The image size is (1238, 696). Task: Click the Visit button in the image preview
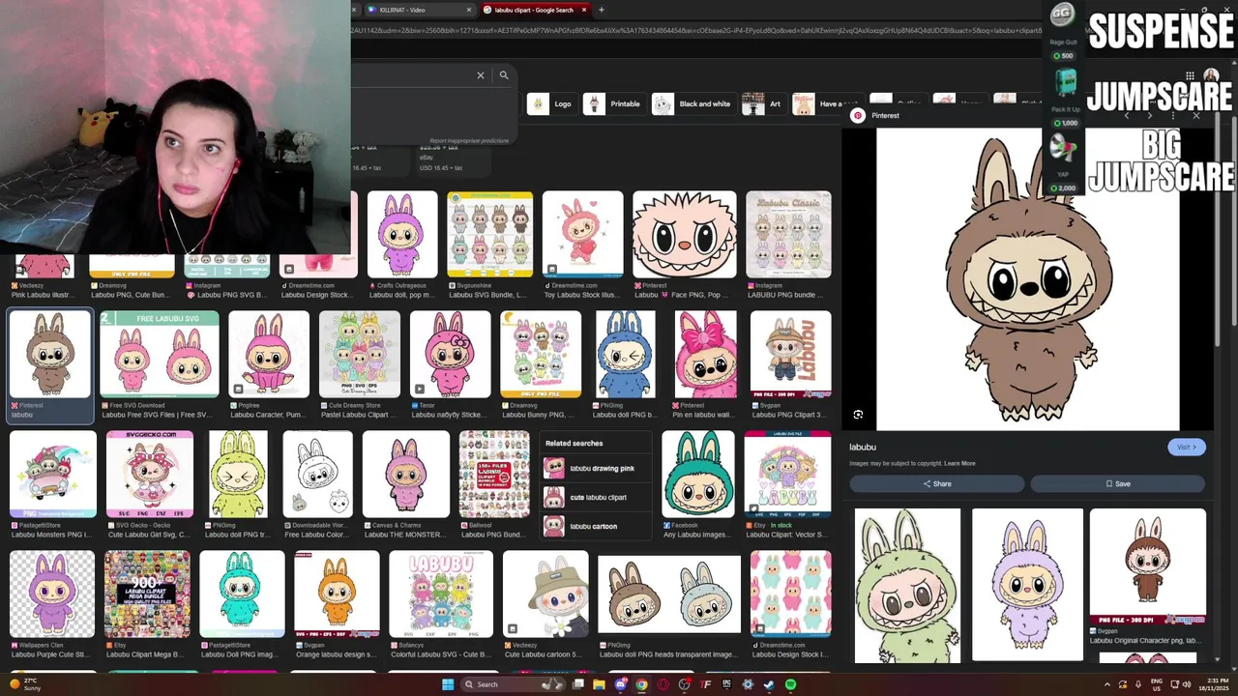point(1187,448)
